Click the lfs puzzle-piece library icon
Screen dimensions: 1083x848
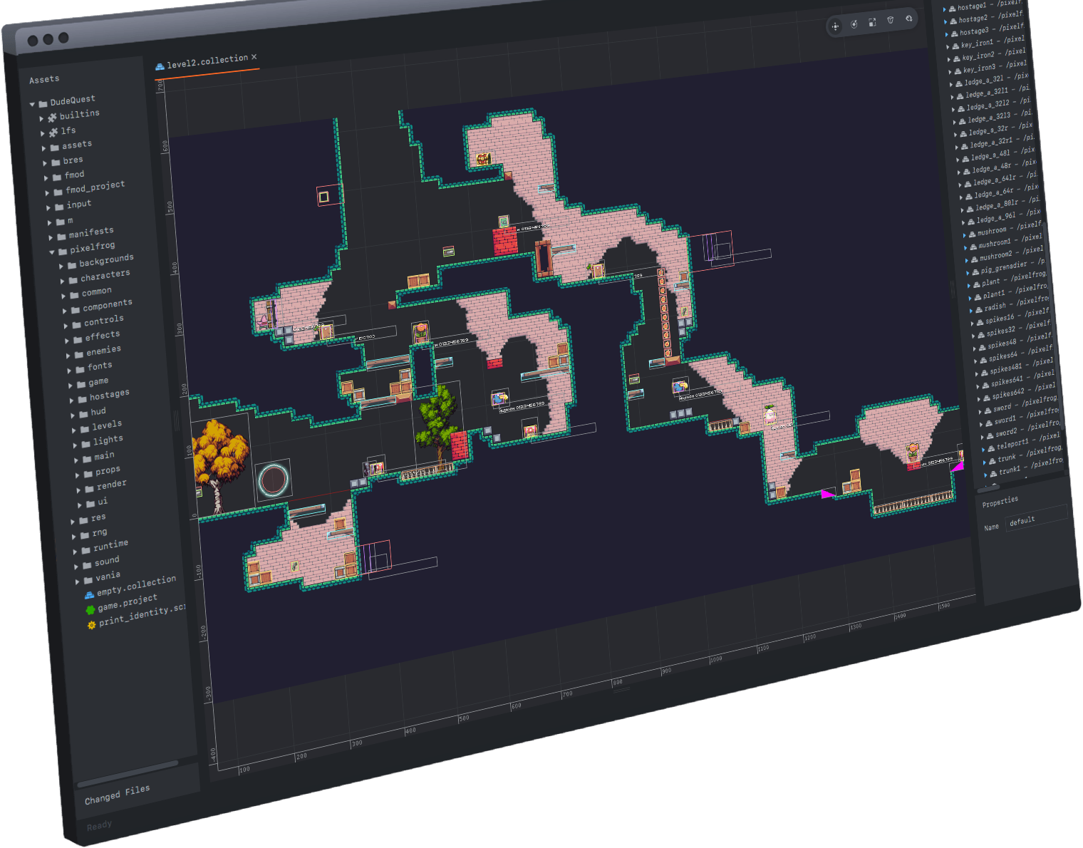(53, 133)
